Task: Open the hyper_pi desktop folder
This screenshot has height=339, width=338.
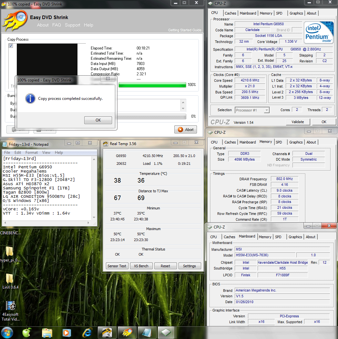Action: pos(9,254)
